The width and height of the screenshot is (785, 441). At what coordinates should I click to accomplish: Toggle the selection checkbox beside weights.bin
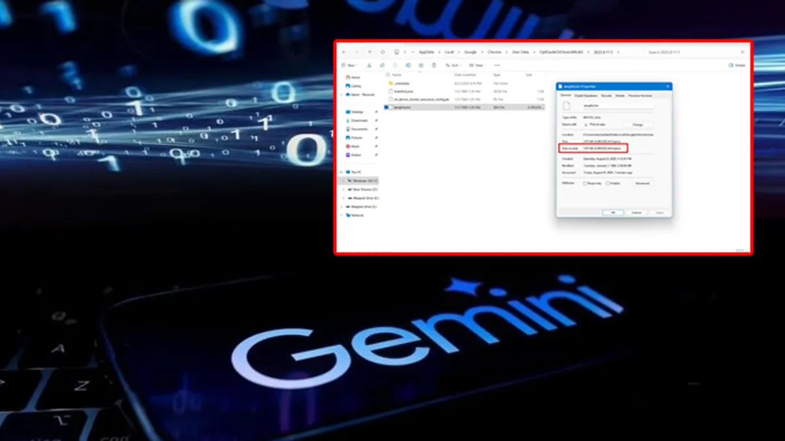386,107
